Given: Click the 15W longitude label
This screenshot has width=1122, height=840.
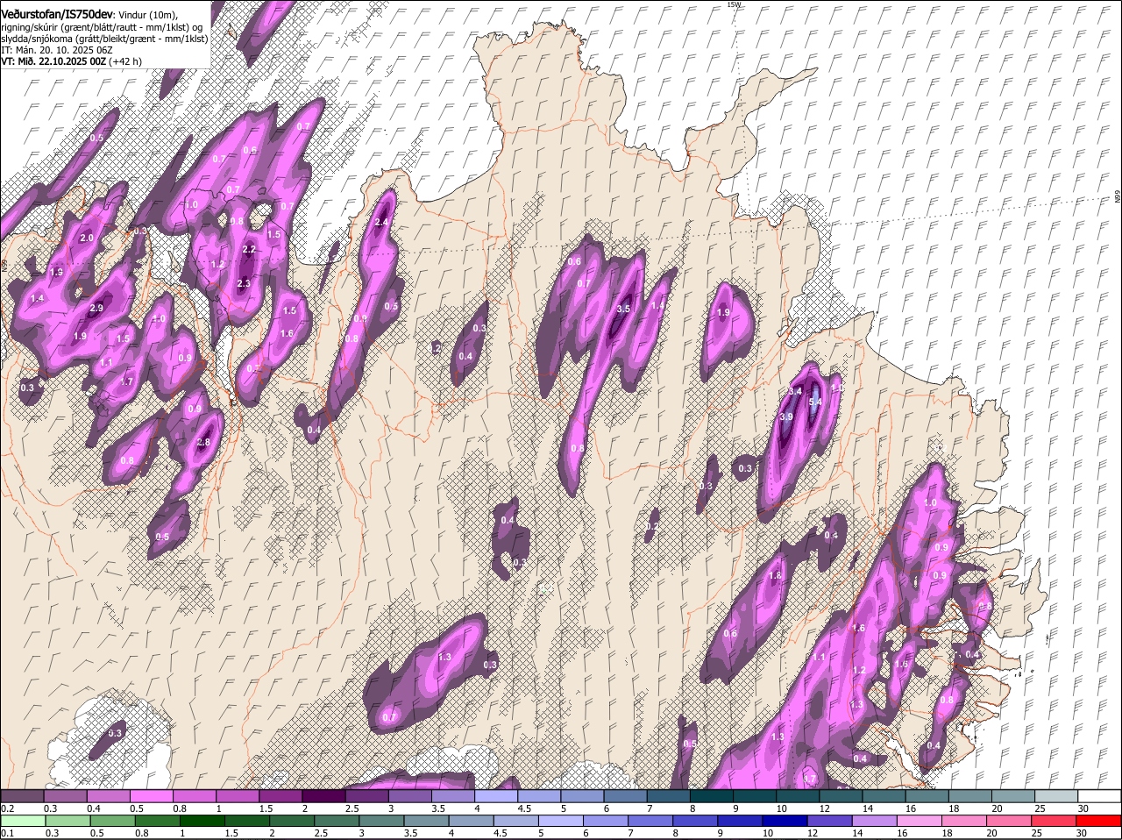Looking at the screenshot, I should click(734, 5).
